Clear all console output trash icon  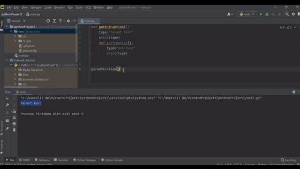14,130
